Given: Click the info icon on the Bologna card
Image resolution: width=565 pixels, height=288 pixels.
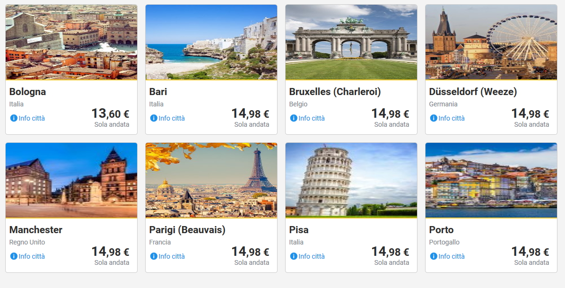Looking at the screenshot, I should point(14,118).
